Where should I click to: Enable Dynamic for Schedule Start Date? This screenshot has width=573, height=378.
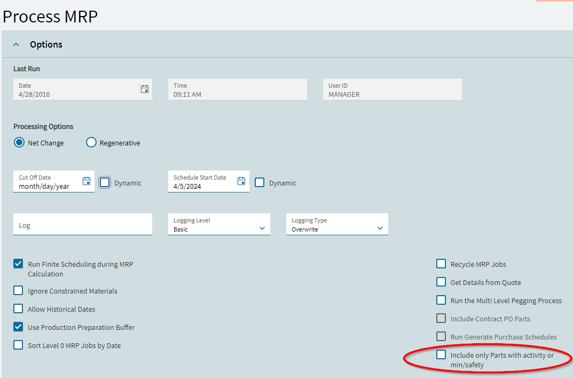pos(260,182)
